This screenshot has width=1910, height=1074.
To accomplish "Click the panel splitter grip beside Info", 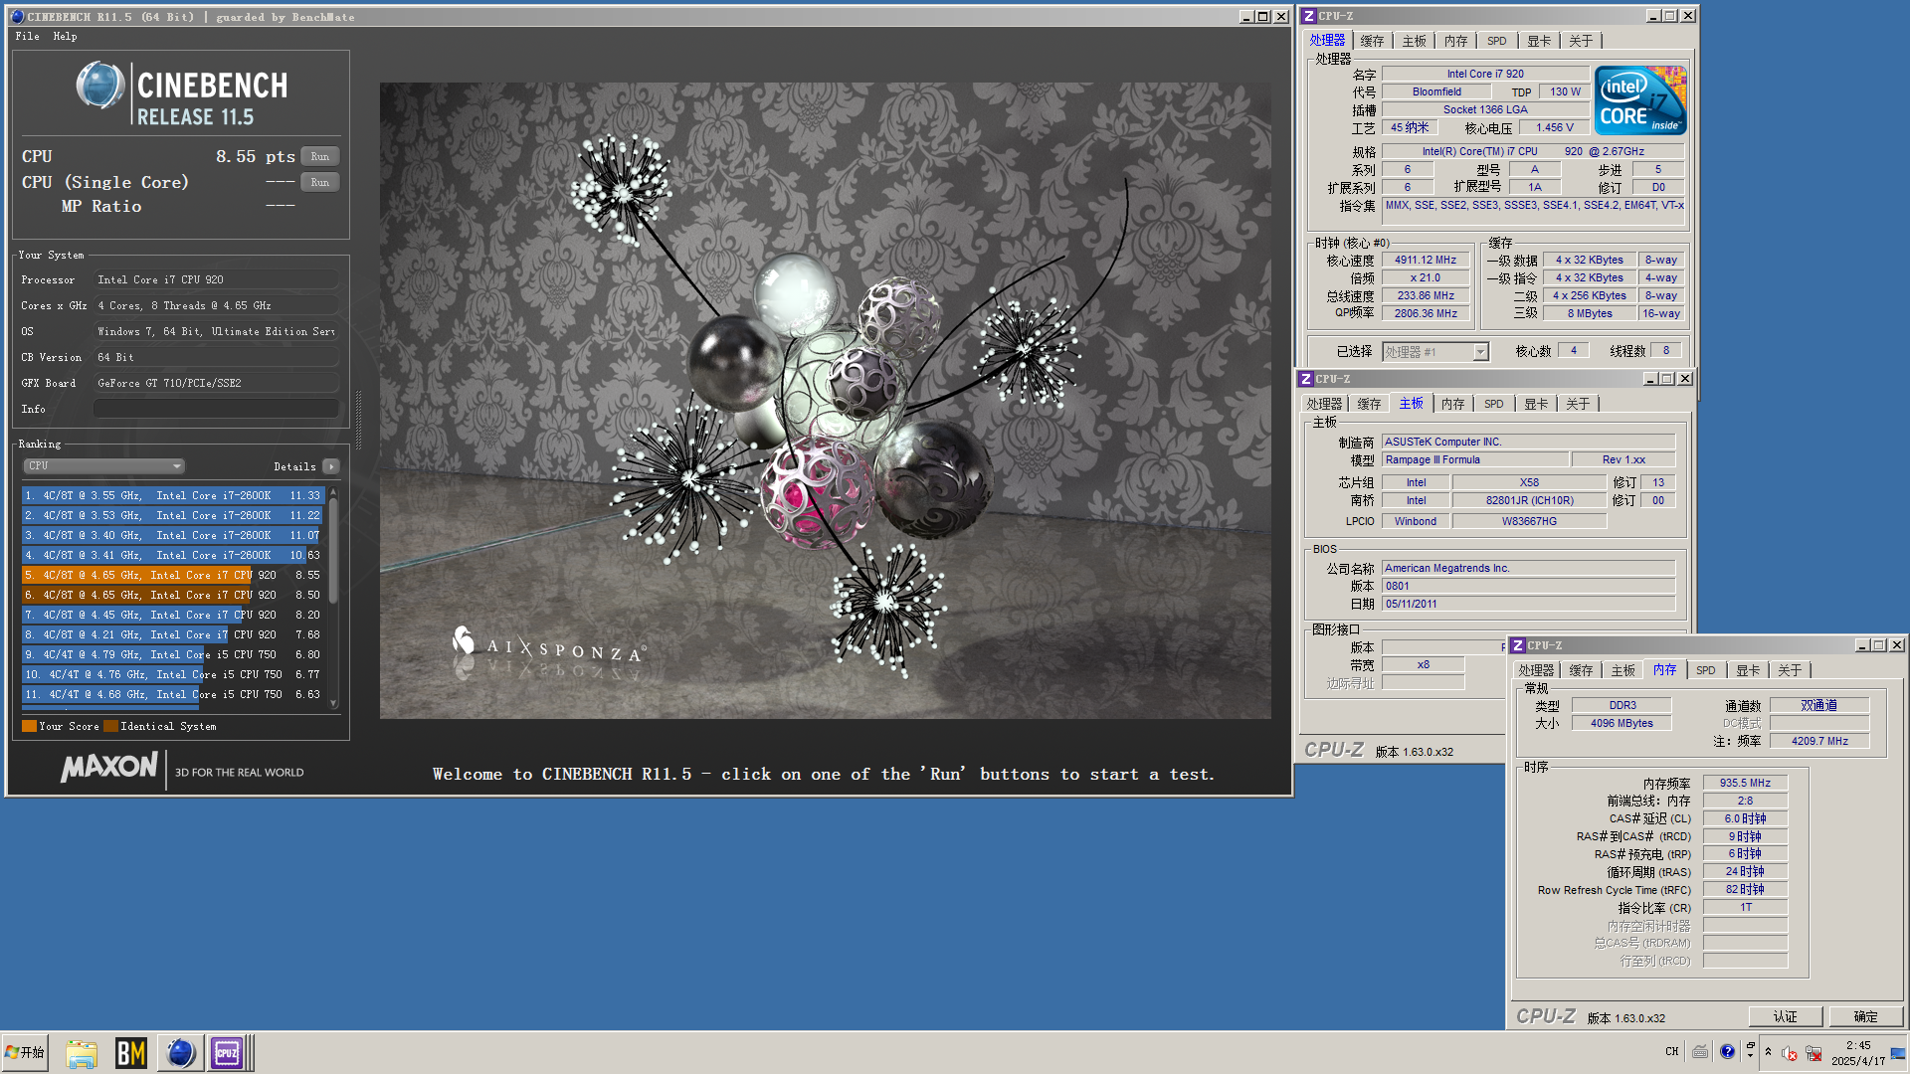I will [x=358, y=418].
